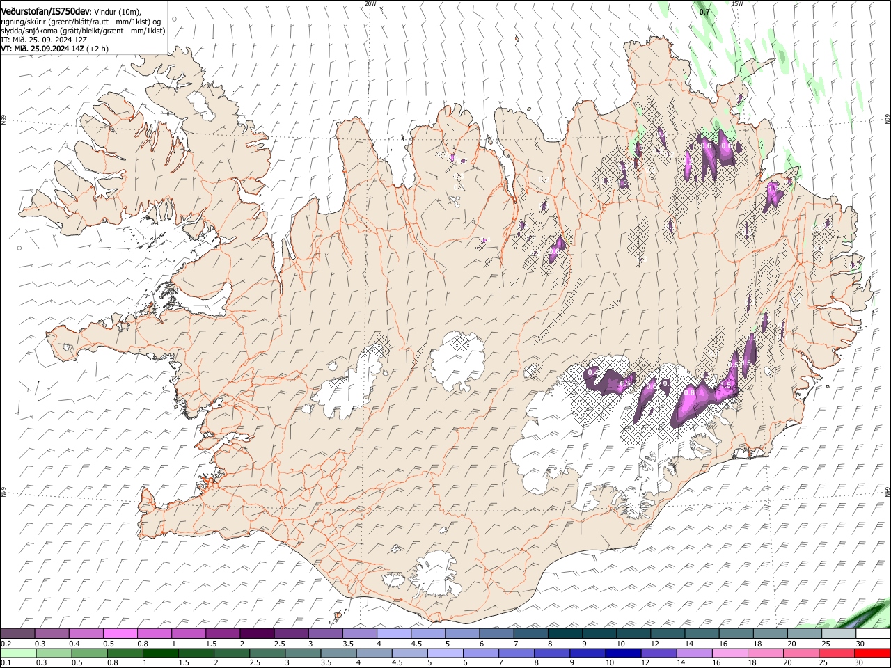The image size is (891, 668).
Task: Click the bottom-row swatch between 4 and 4.5
Action: [374, 653]
